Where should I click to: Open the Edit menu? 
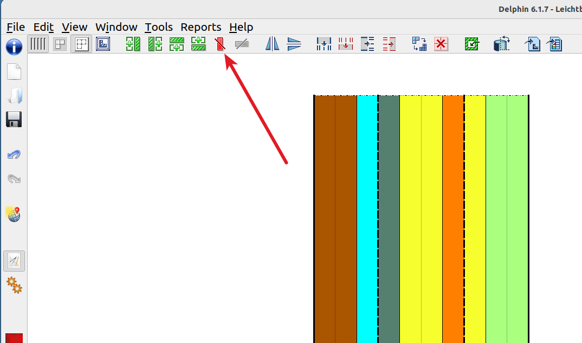43,27
